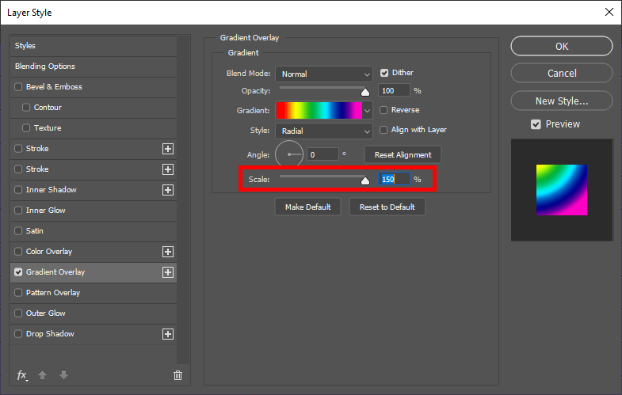Viewport: 622px width, 395px height.
Task: Click the Reset Alignment button
Action: click(x=403, y=155)
